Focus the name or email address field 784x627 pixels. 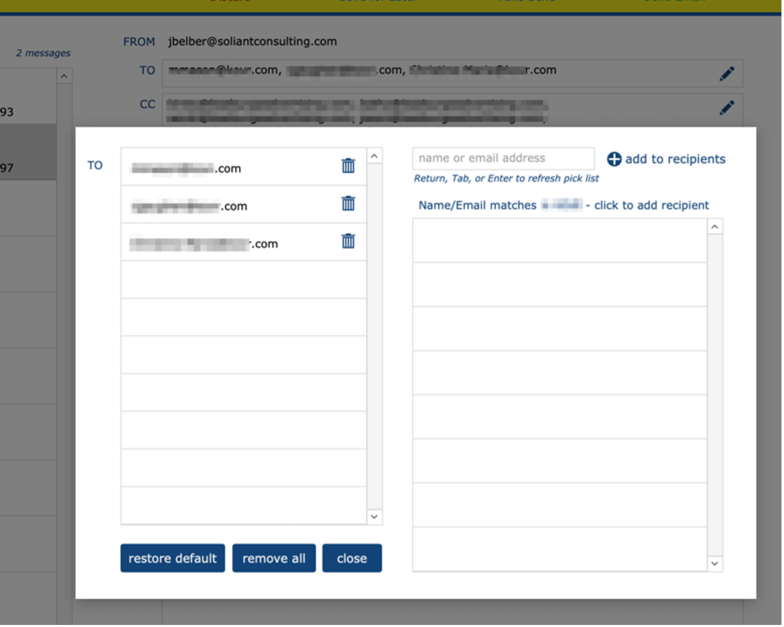click(503, 158)
